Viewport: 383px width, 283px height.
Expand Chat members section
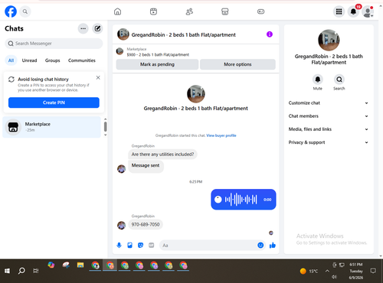point(329,116)
